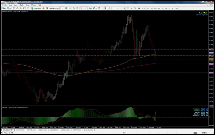This screenshot has height=135, width=215.
Task: Switch to the M15 timeframe
Action: click(x=155, y=8)
